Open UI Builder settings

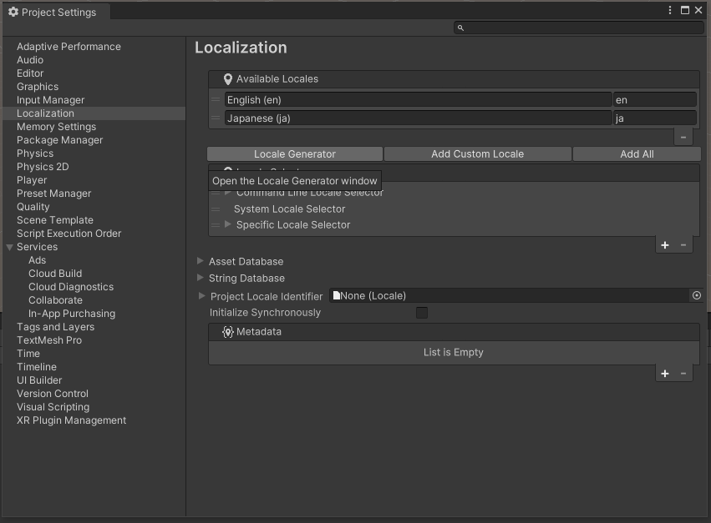39,380
